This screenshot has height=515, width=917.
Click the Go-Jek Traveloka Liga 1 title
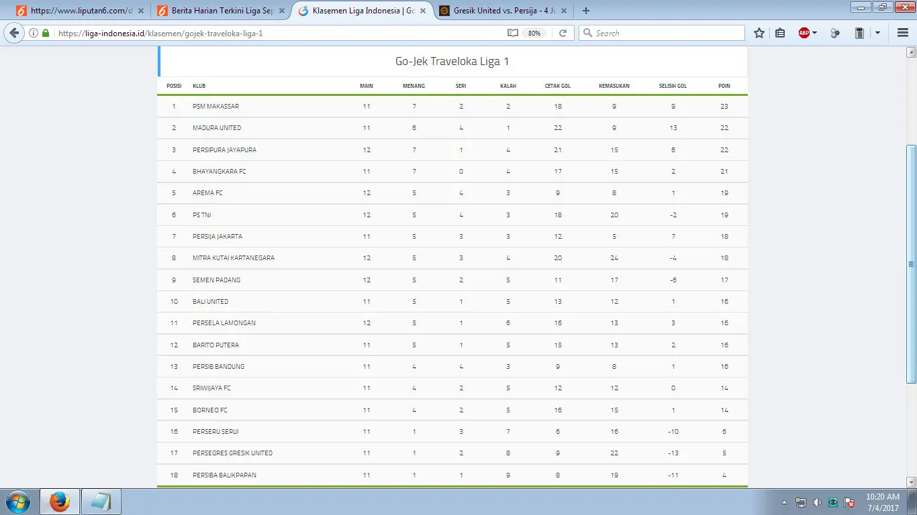452,61
